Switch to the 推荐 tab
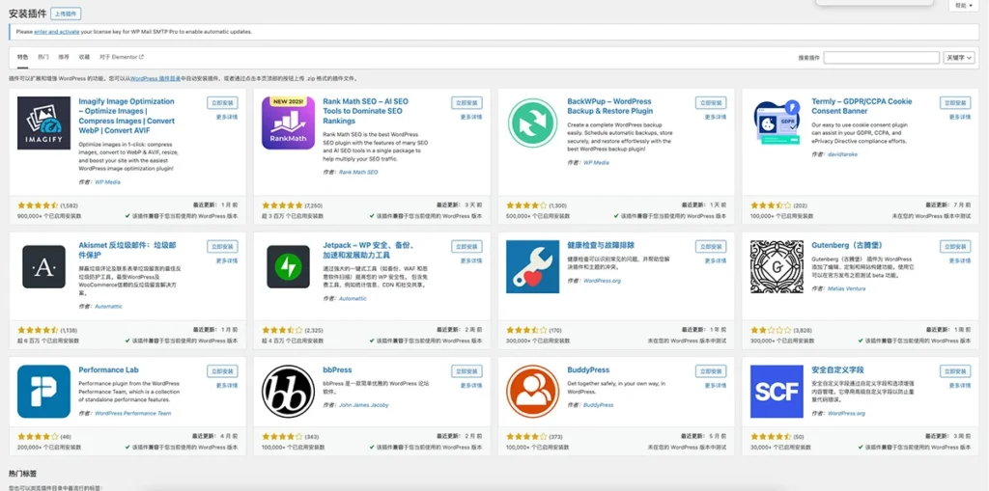Viewport: 989px width, 491px height. [x=64, y=57]
